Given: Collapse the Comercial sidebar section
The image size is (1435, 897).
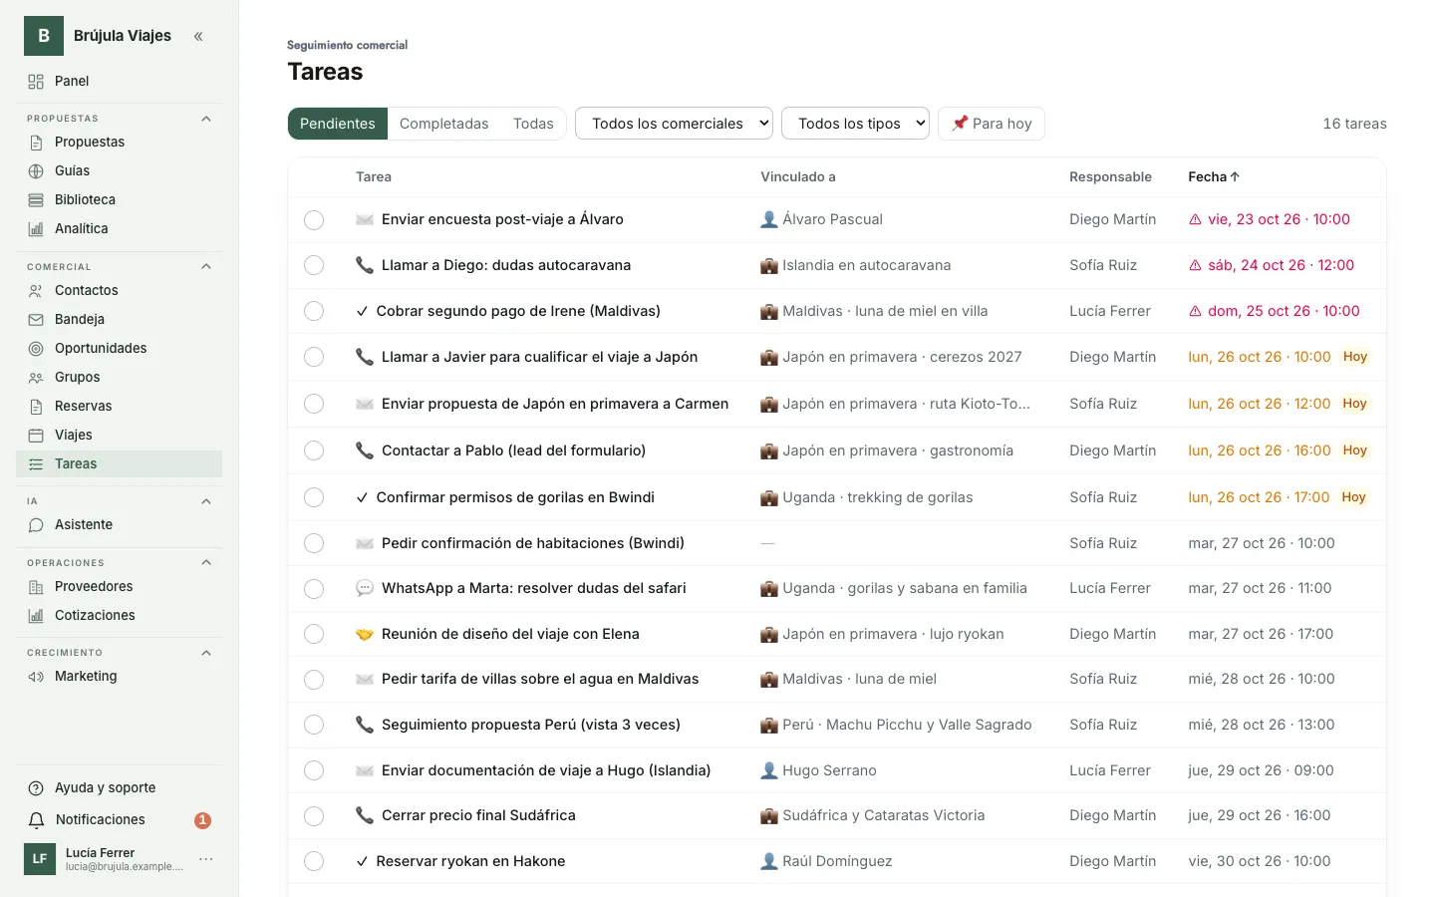Looking at the screenshot, I should tap(206, 266).
